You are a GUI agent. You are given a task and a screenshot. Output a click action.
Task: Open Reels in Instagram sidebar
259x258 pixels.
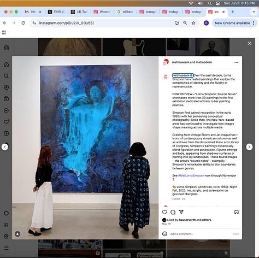[7, 99]
